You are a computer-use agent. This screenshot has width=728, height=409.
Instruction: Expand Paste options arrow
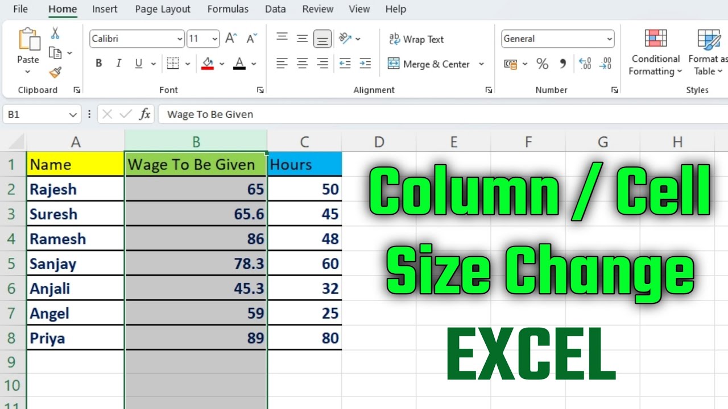(x=28, y=72)
